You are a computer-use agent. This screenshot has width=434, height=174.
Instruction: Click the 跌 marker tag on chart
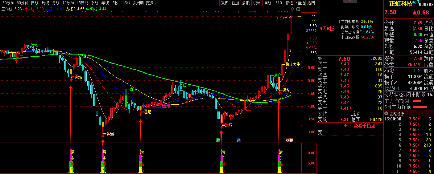tap(218, 140)
